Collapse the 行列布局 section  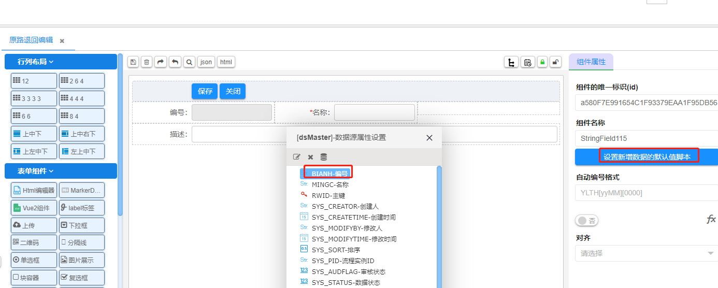(61, 62)
